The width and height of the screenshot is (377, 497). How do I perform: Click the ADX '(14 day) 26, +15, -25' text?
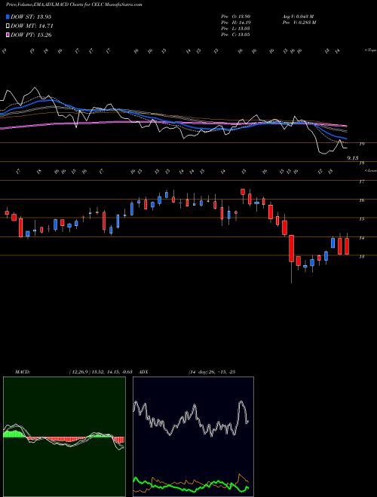[212, 372]
